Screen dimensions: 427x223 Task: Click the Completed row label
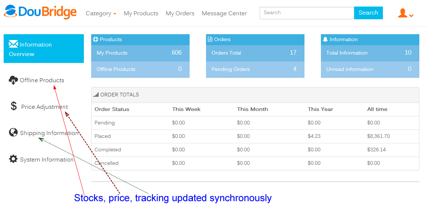108,150
